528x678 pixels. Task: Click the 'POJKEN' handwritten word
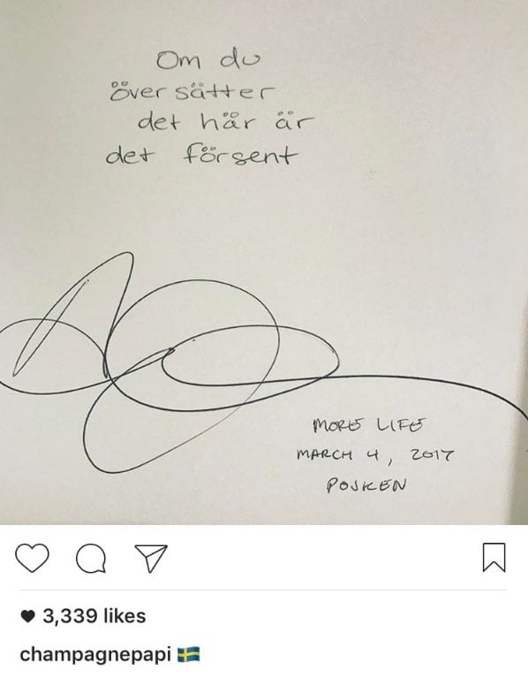(366, 484)
